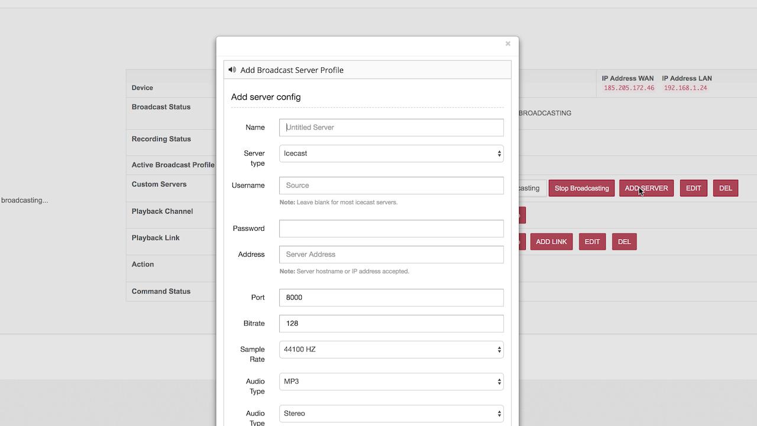
Task: Focus the Username Source input field
Action: click(x=392, y=185)
